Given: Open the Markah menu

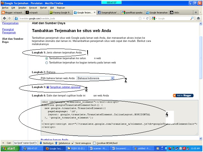Looking at the screenshot, I should (44, 8).
